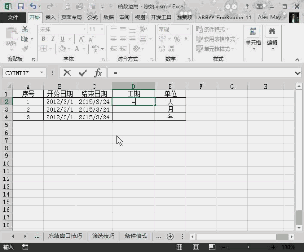Screen dimensions: 304x252
Task: Open the 文件 File button
Action: (x=13, y=18)
